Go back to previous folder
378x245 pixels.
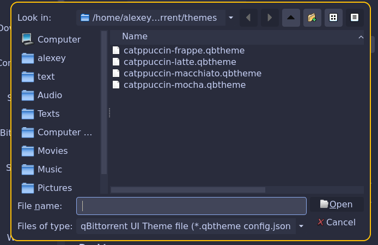[x=248, y=17]
